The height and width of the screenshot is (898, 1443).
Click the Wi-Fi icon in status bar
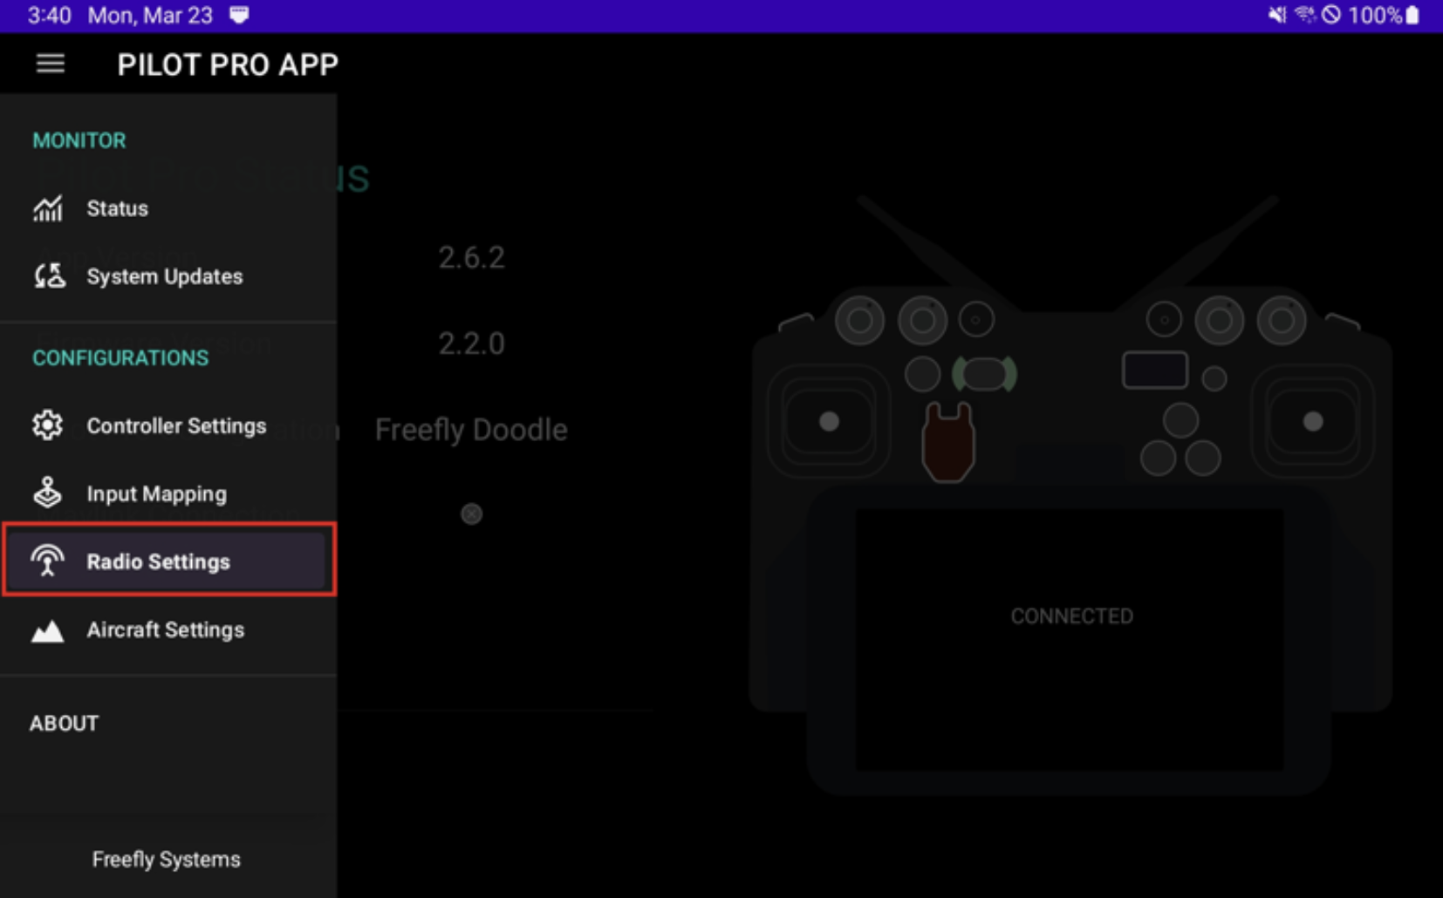(1305, 15)
